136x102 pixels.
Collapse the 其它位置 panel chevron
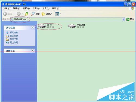[33, 28]
